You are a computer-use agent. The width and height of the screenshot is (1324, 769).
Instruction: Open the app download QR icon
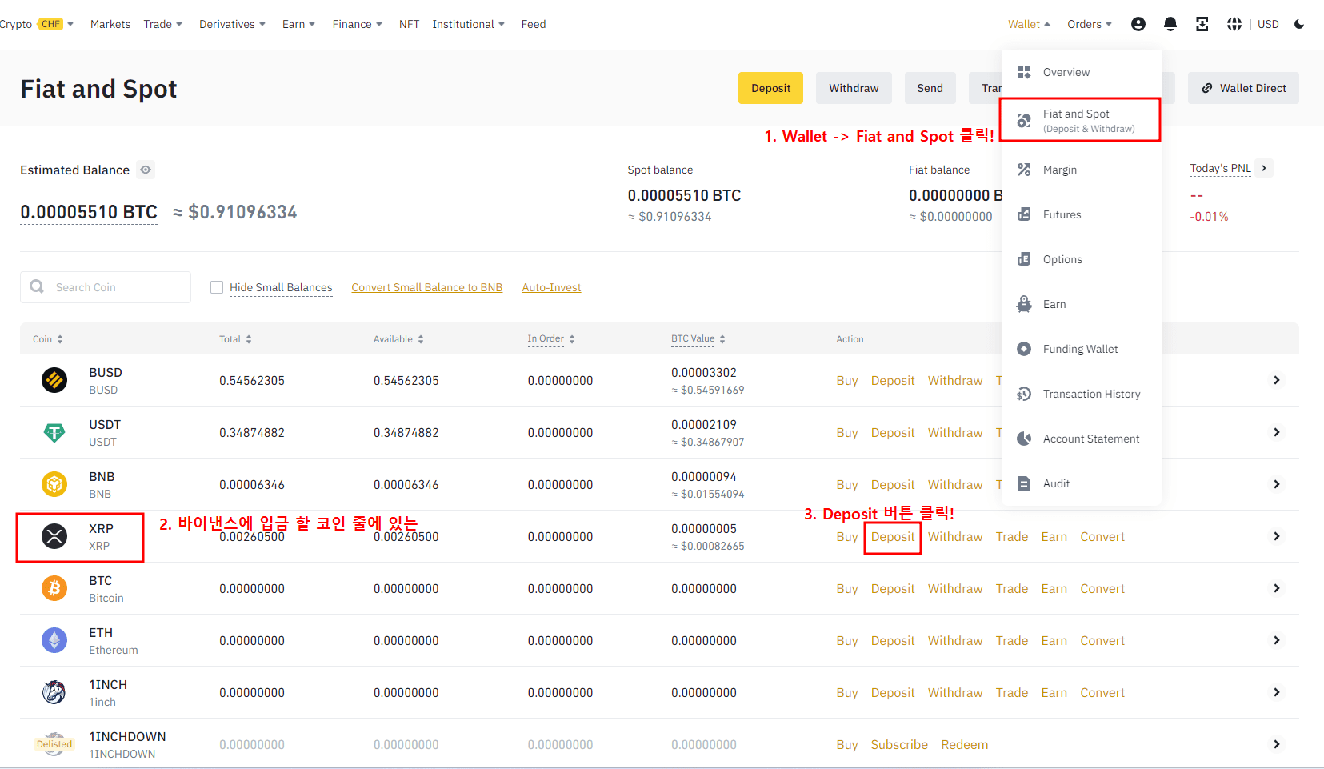tap(1202, 24)
